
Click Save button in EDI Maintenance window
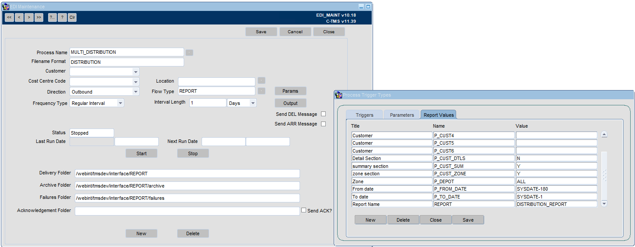(261, 31)
